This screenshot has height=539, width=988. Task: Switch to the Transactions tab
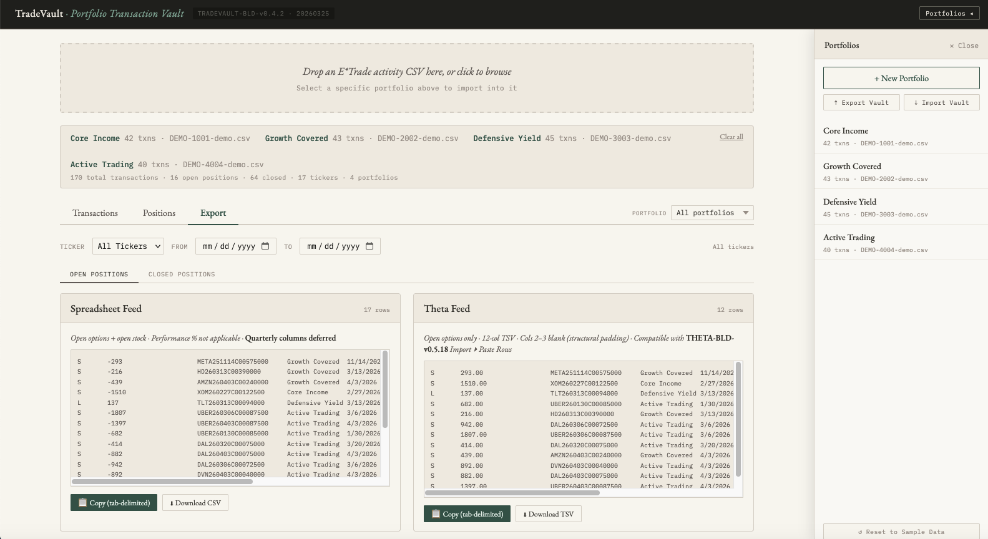click(95, 213)
